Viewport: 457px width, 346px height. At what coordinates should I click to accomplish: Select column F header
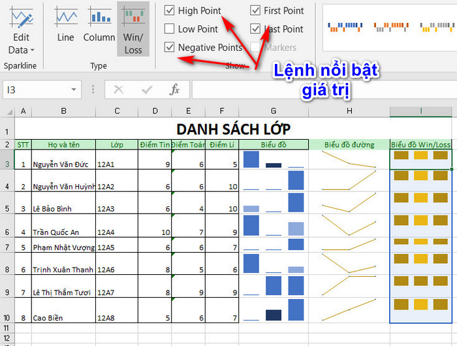[222, 111]
